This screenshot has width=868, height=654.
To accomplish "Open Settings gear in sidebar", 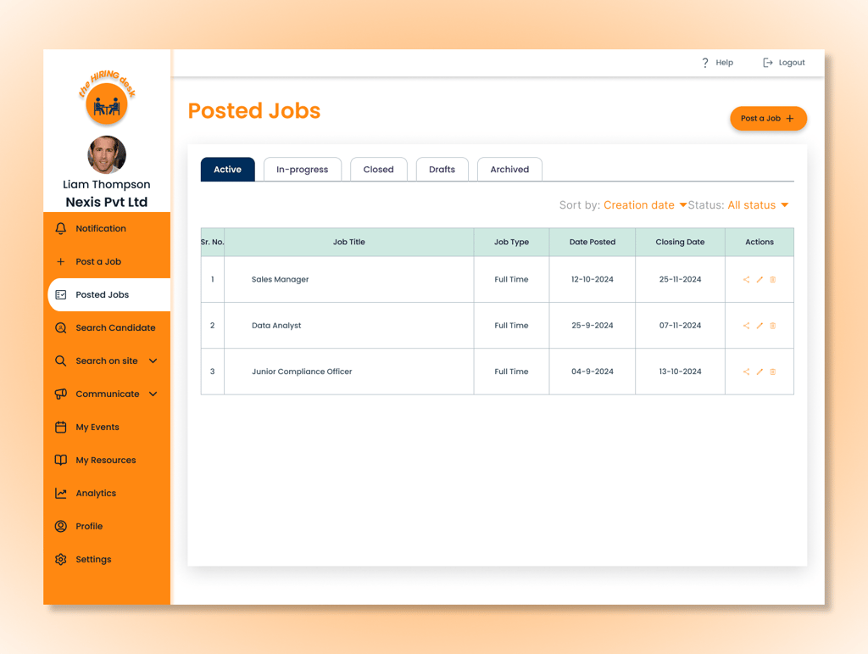I will (61, 559).
